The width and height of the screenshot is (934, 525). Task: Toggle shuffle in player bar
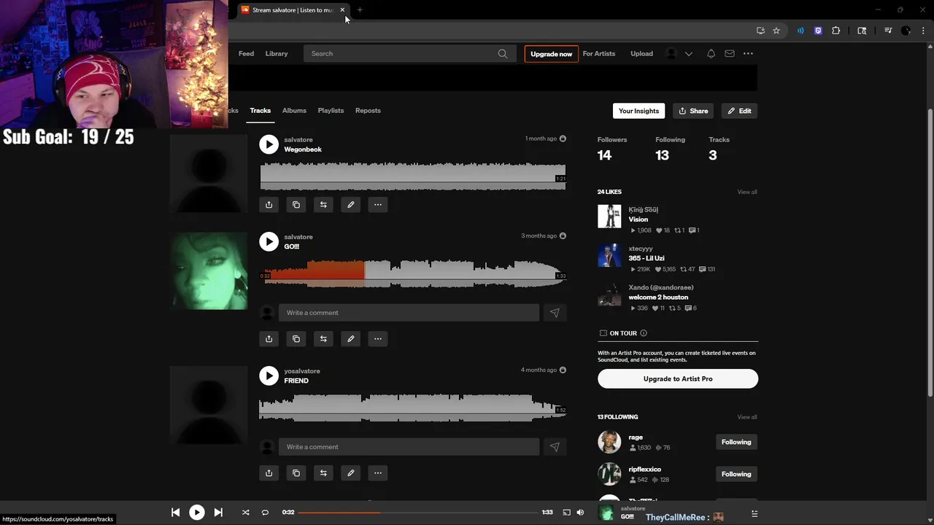pos(245,513)
